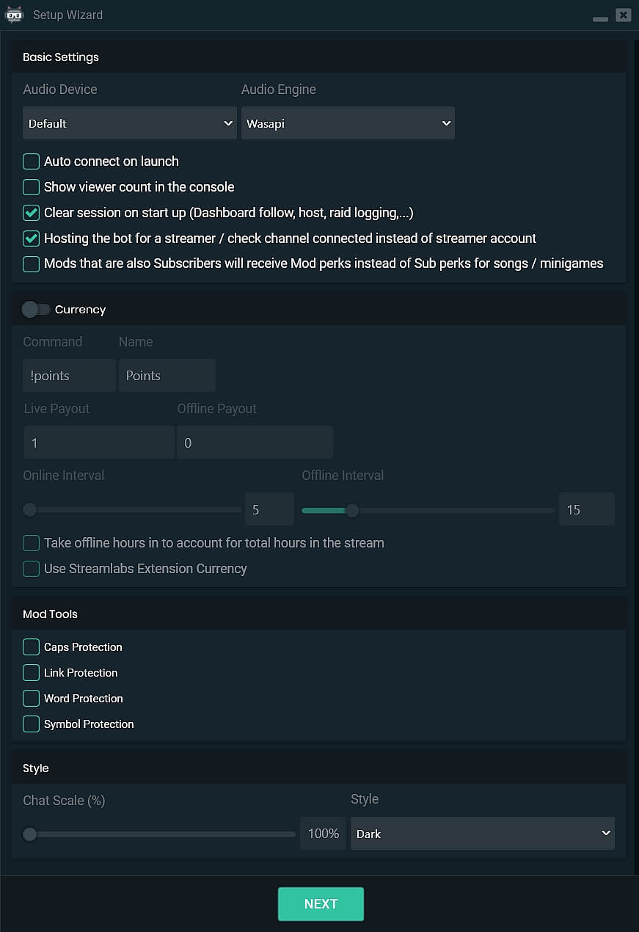This screenshot has height=932, width=639.
Task: Tick the Word Protection checkbox
Action: 31,699
